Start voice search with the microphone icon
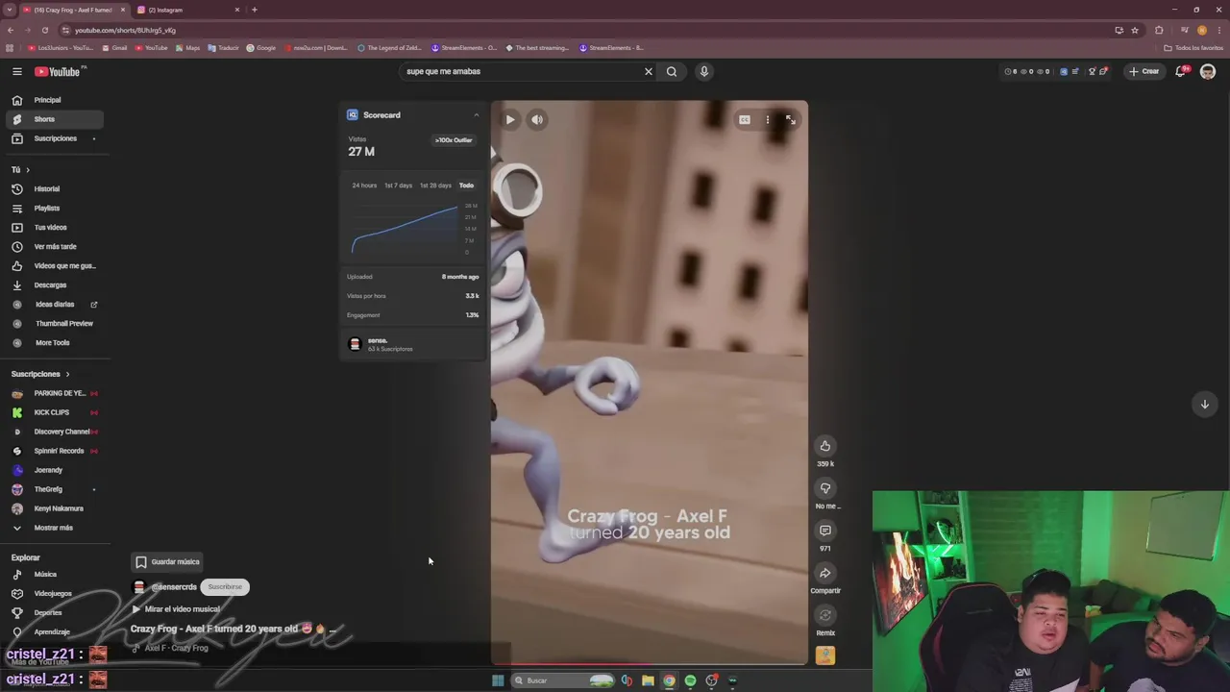1230x692 pixels. tap(704, 71)
